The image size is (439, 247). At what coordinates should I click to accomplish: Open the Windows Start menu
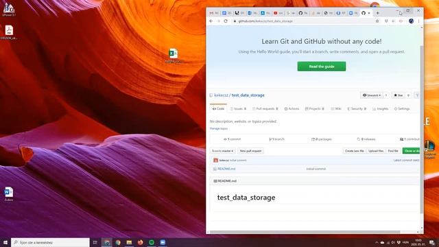pos(5,242)
